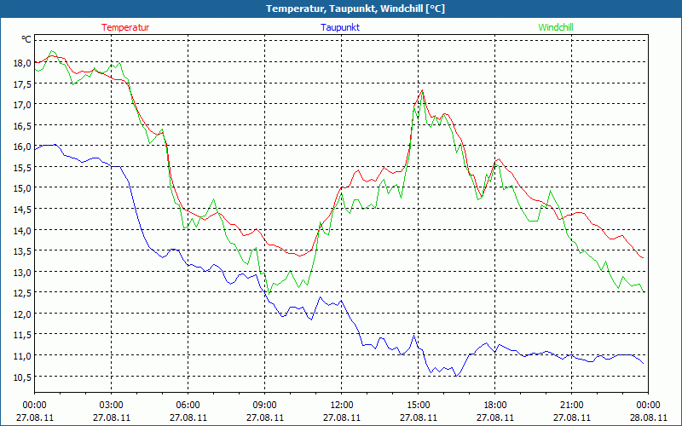
Task: Select the red "Temperatur" legend label
Action: click(x=125, y=27)
